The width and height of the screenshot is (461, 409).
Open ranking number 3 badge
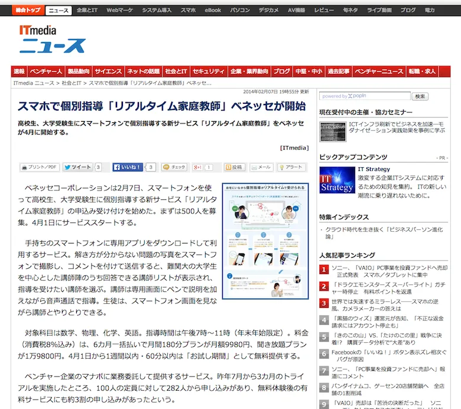324,303
